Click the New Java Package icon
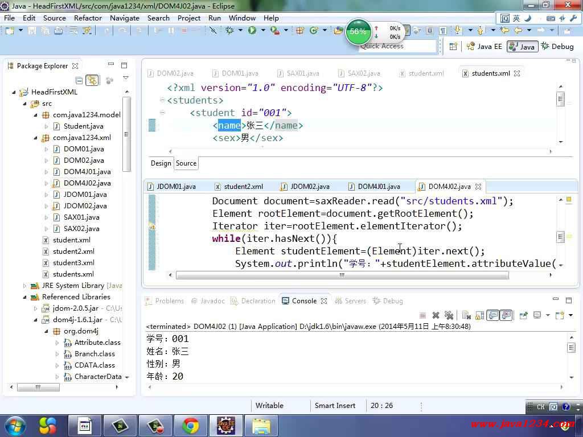Screen dimensions: 583x437 tap(300, 31)
